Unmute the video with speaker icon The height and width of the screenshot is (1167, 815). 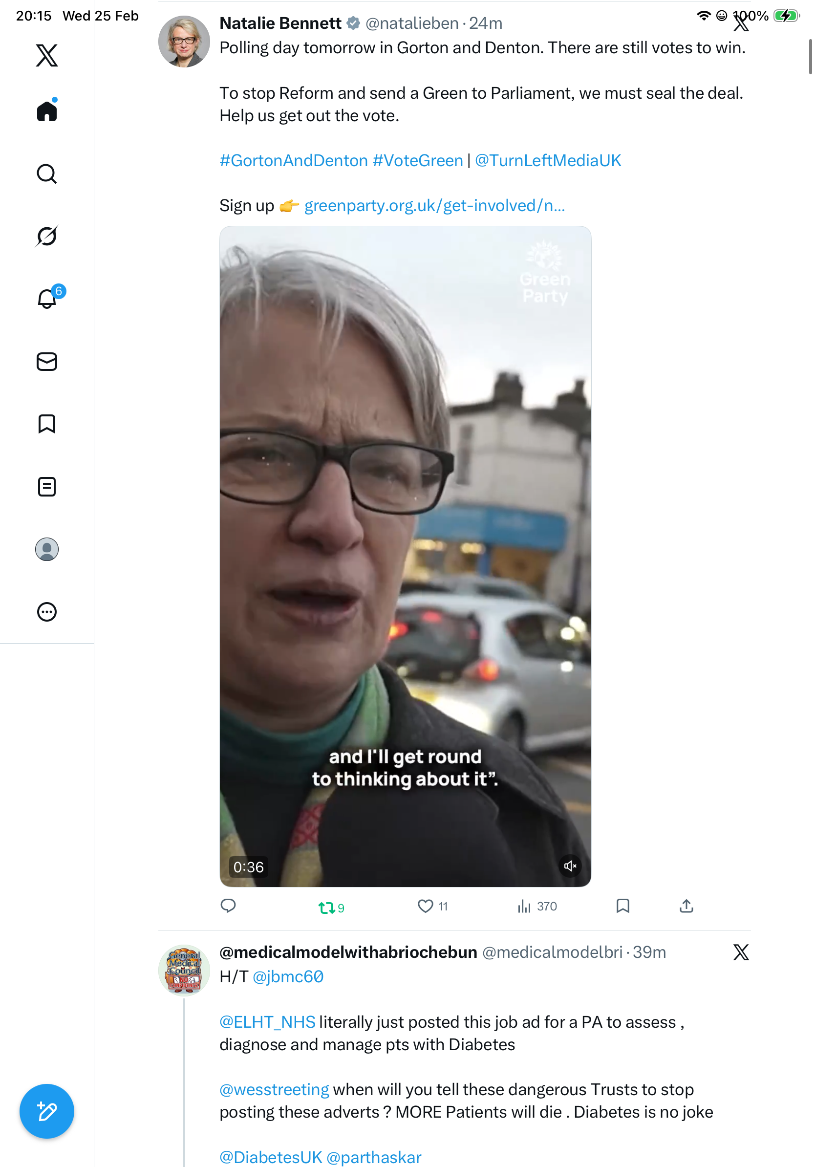tap(570, 865)
